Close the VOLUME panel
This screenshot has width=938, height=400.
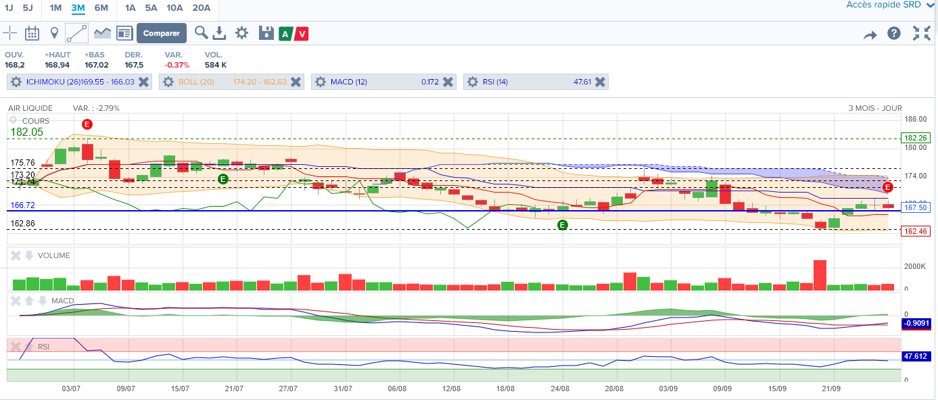coord(16,255)
